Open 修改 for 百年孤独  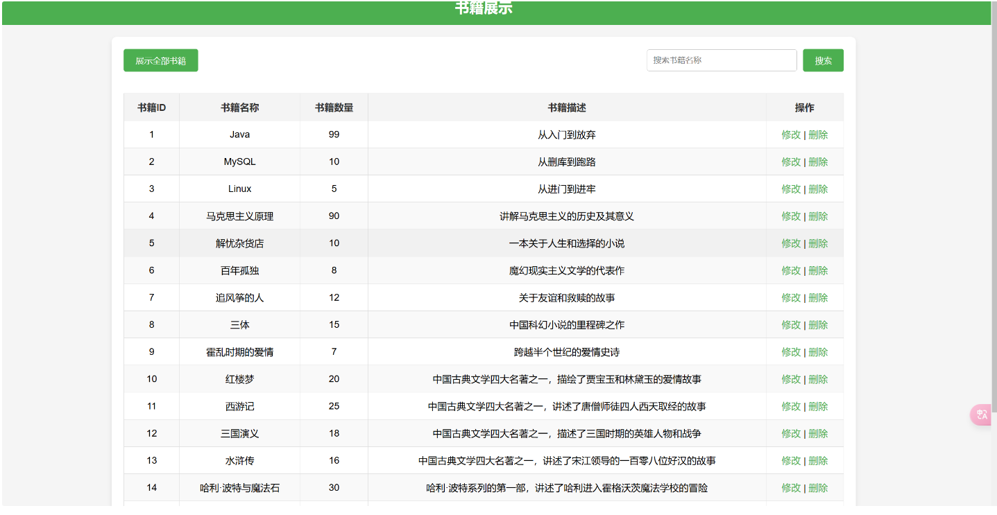coord(791,270)
